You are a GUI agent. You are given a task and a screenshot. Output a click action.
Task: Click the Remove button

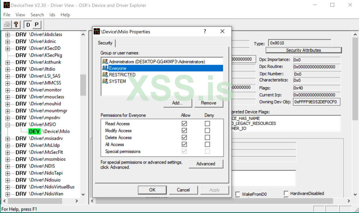pyautogui.click(x=208, y=103)
